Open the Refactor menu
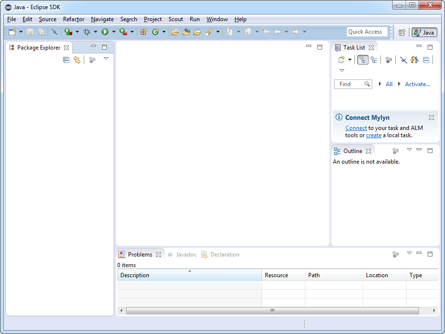The image size is (445, 334). point(74,19)
